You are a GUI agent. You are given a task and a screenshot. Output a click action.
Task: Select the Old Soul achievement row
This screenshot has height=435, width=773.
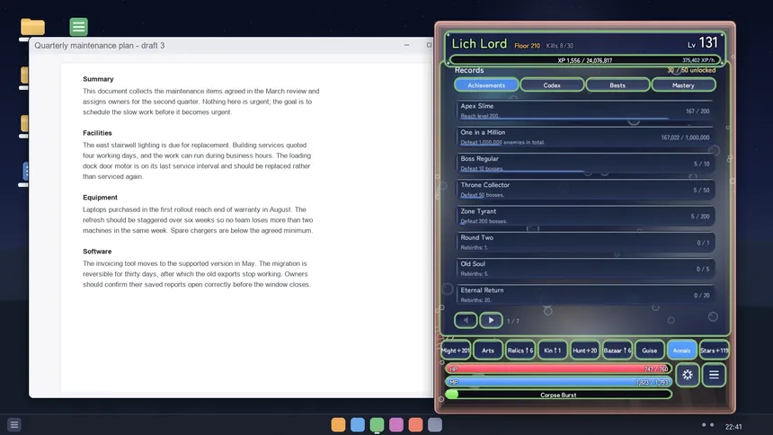[x=585, y=269]
